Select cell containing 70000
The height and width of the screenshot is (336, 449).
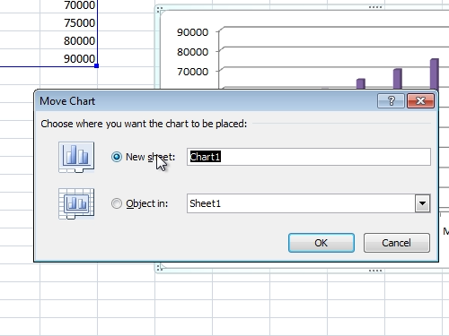68,5
